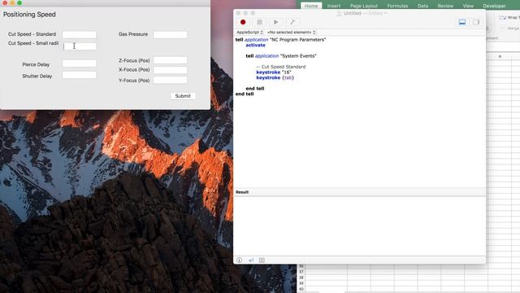Image resolution: width=520 pixels, height=293 pixels.
Task: Show the bottom result pane toggle icon
Action: 462,22
